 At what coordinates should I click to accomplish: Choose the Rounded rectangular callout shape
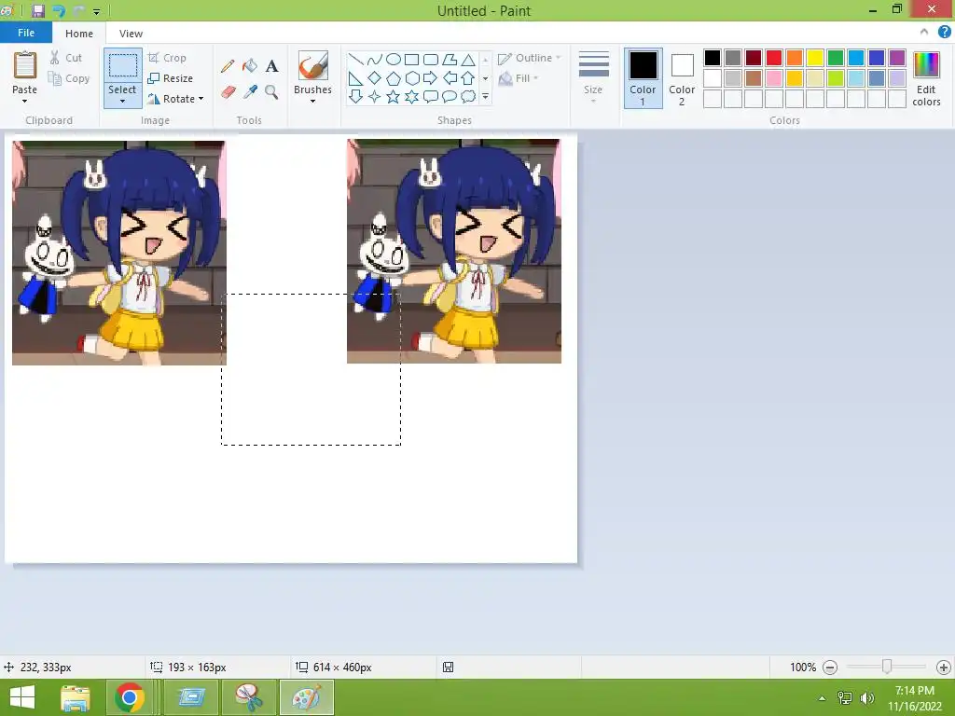click(431, 96)
